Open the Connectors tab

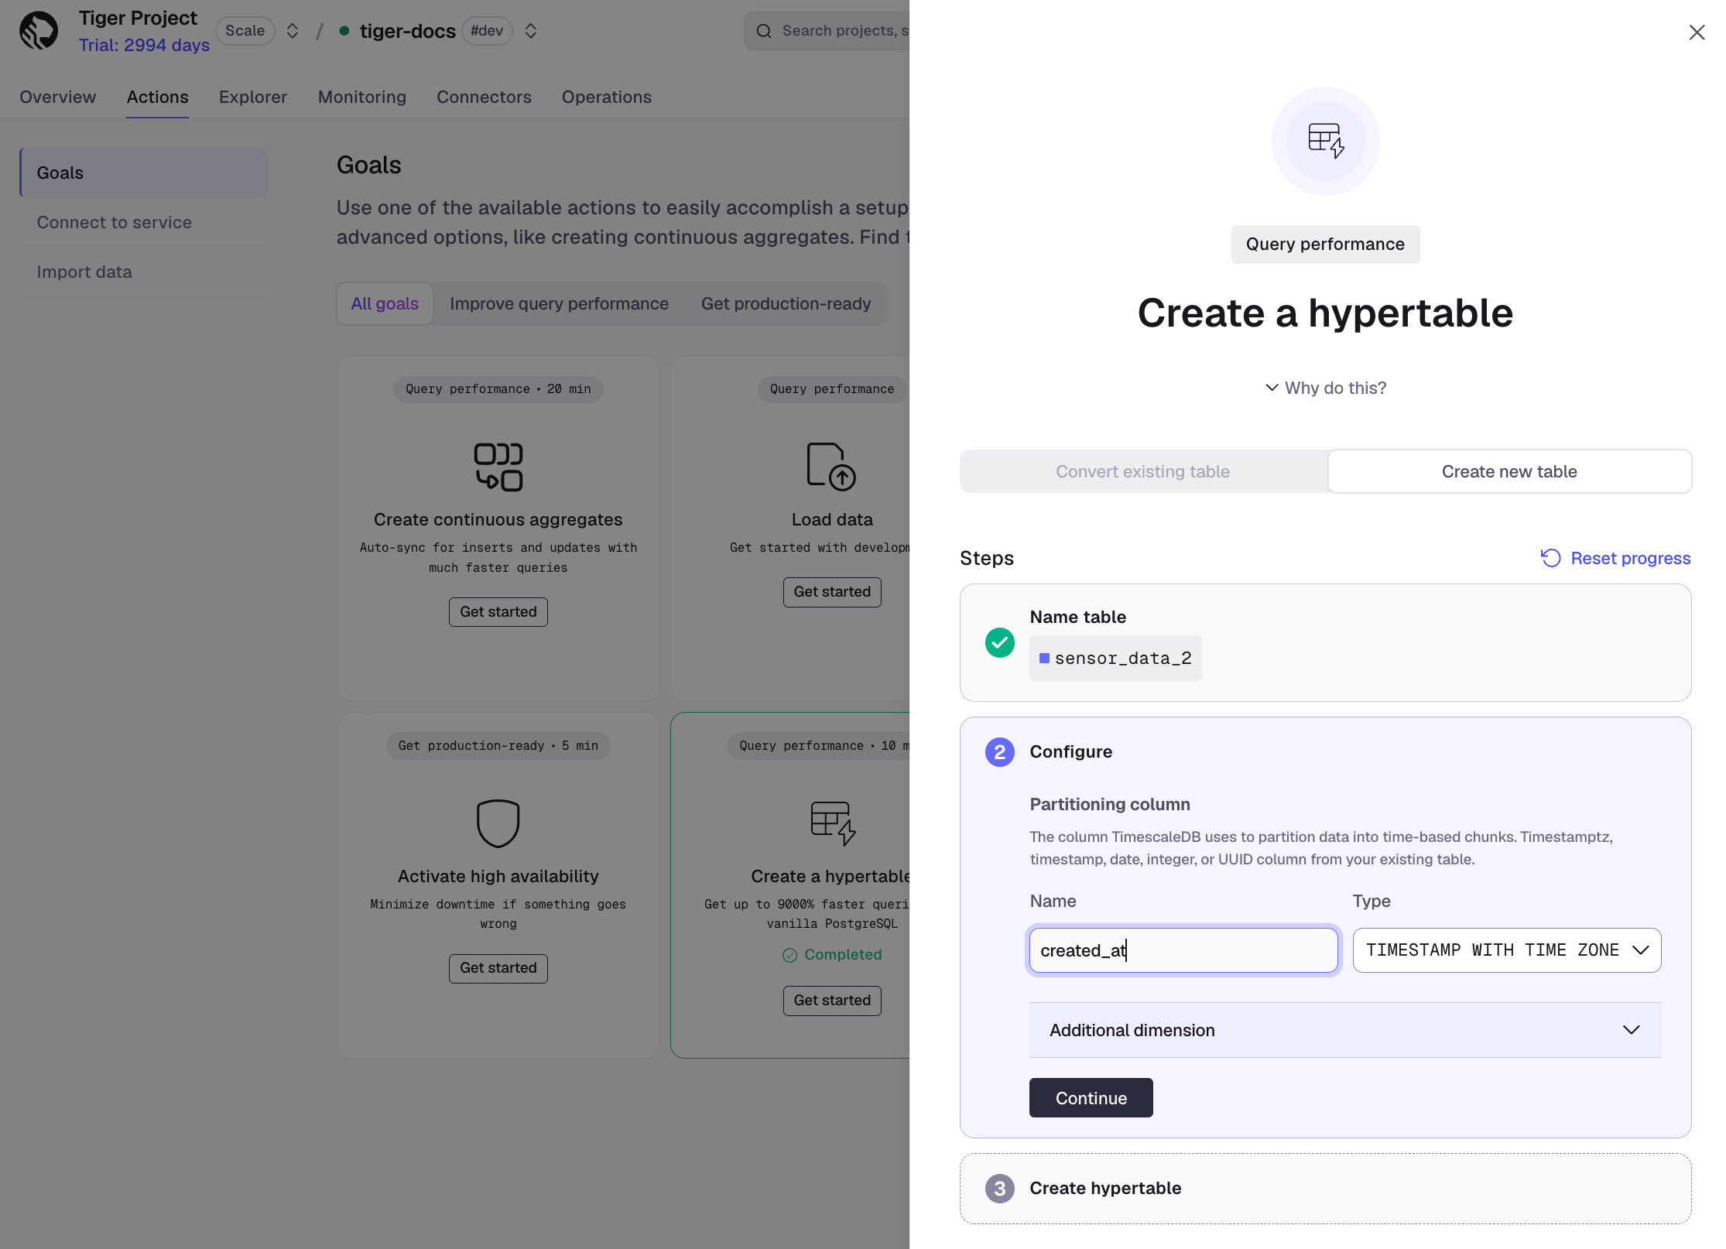[x=484, y=97]
